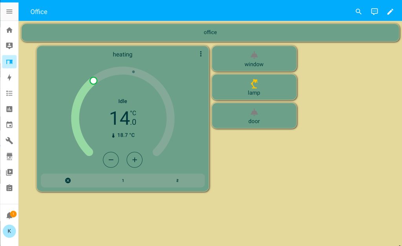Click the thermostat dial slider handle

(x=93, y=81)
